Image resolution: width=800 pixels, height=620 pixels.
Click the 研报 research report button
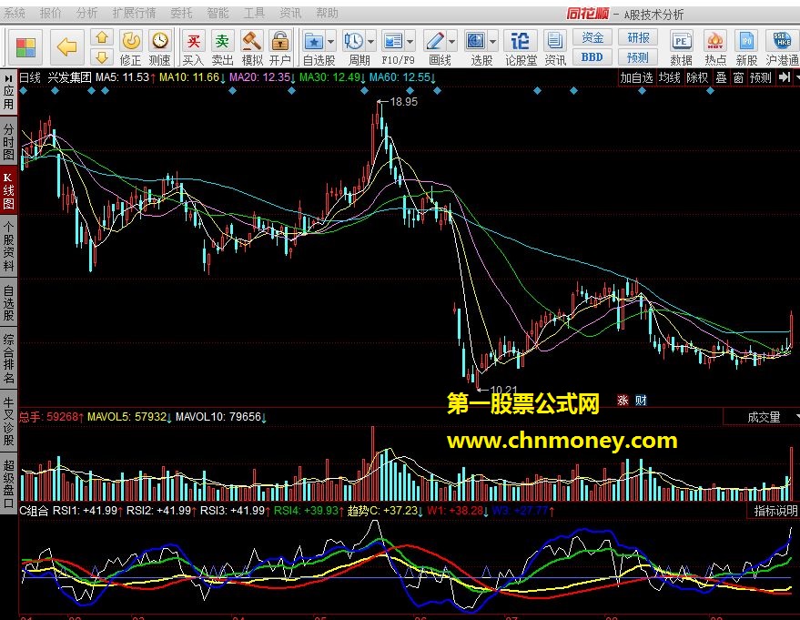coord(638,37)
